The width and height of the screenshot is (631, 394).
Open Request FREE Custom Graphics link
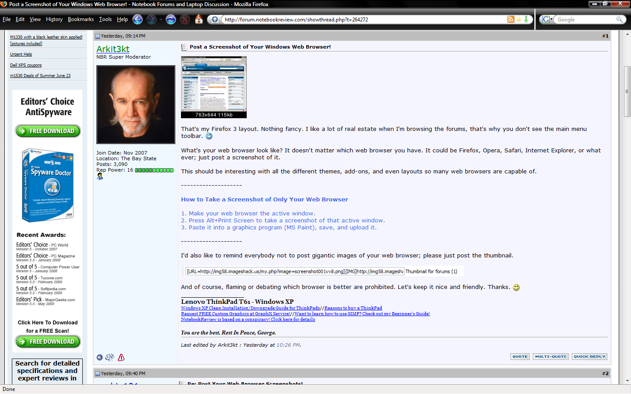pyautogui.click(x=235, y=314)
